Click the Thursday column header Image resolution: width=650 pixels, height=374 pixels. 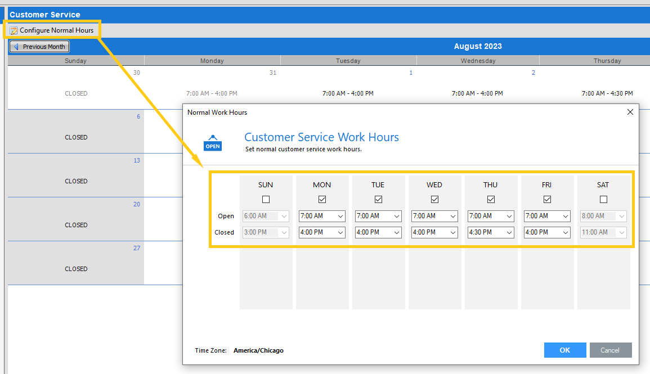click(607, 61)
